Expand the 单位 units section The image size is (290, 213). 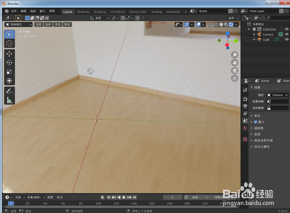coord(257,116)
